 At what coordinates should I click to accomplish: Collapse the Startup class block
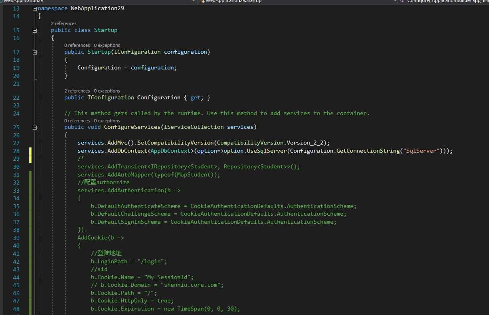coord(35,30)
